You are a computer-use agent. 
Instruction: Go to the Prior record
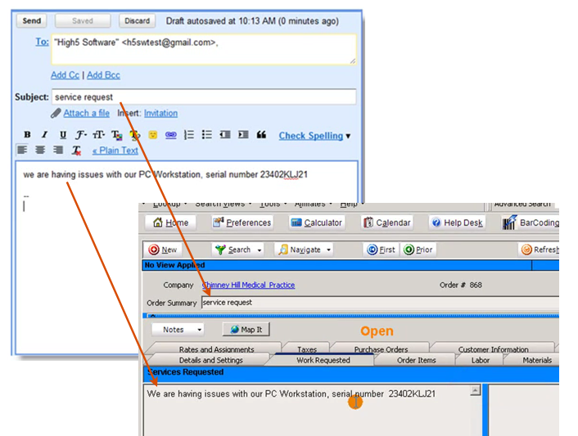pyautogui.click(x=418, y=249)
